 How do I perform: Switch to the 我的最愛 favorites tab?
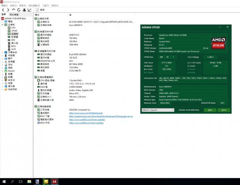tap(14, 15)
